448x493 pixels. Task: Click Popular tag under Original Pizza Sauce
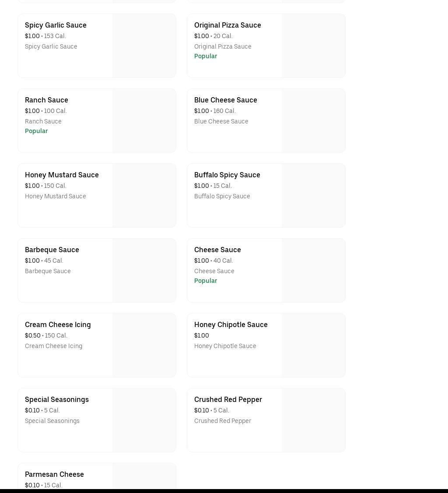click(206, 56)
